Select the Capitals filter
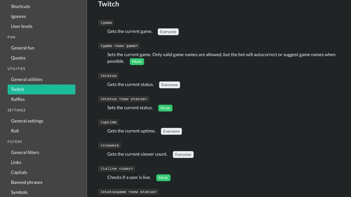351x197 pixels. click(19, 172)
